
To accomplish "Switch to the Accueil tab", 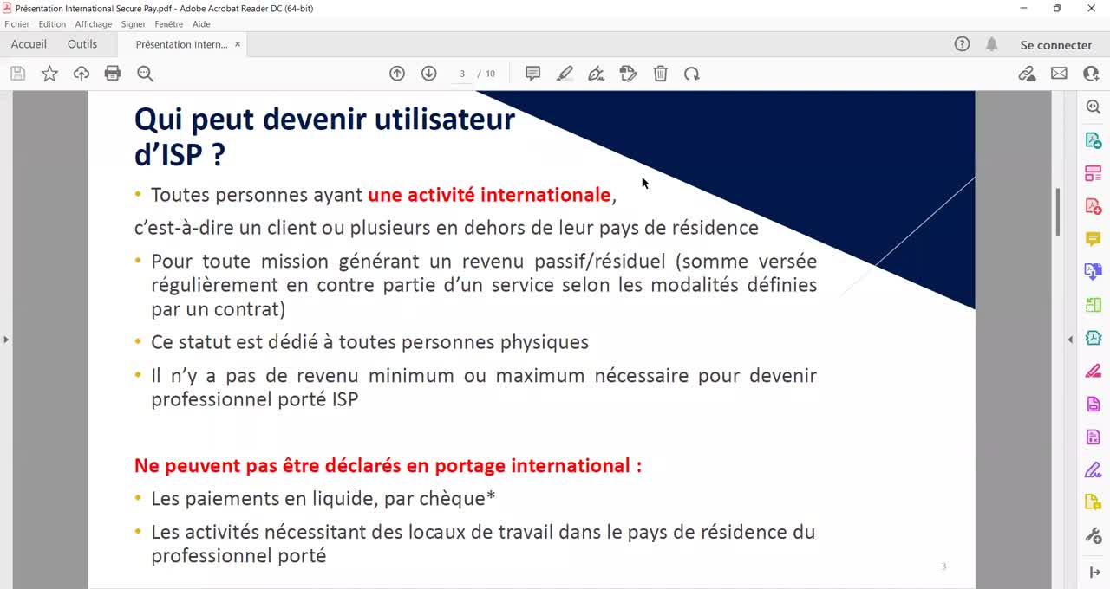I will 29,44.
